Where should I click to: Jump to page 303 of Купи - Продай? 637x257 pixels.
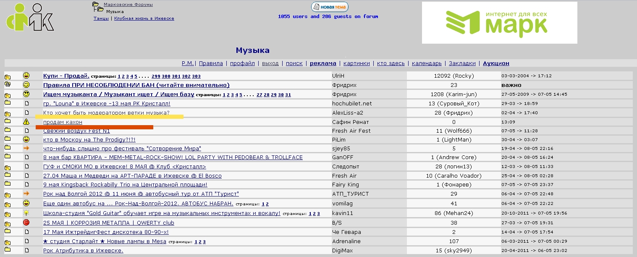coord(196,76)
